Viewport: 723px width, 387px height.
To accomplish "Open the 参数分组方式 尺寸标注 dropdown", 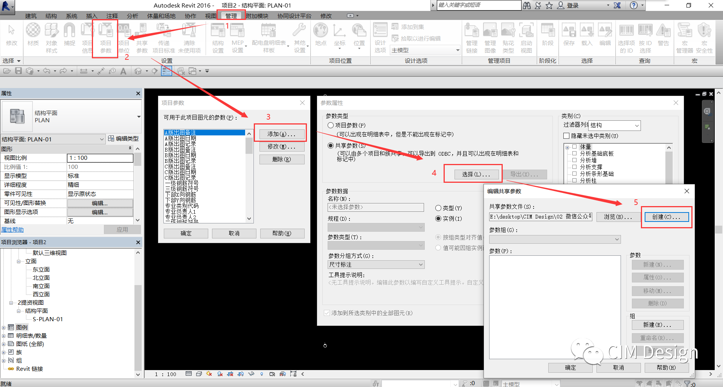I will [x=376, y=265].
